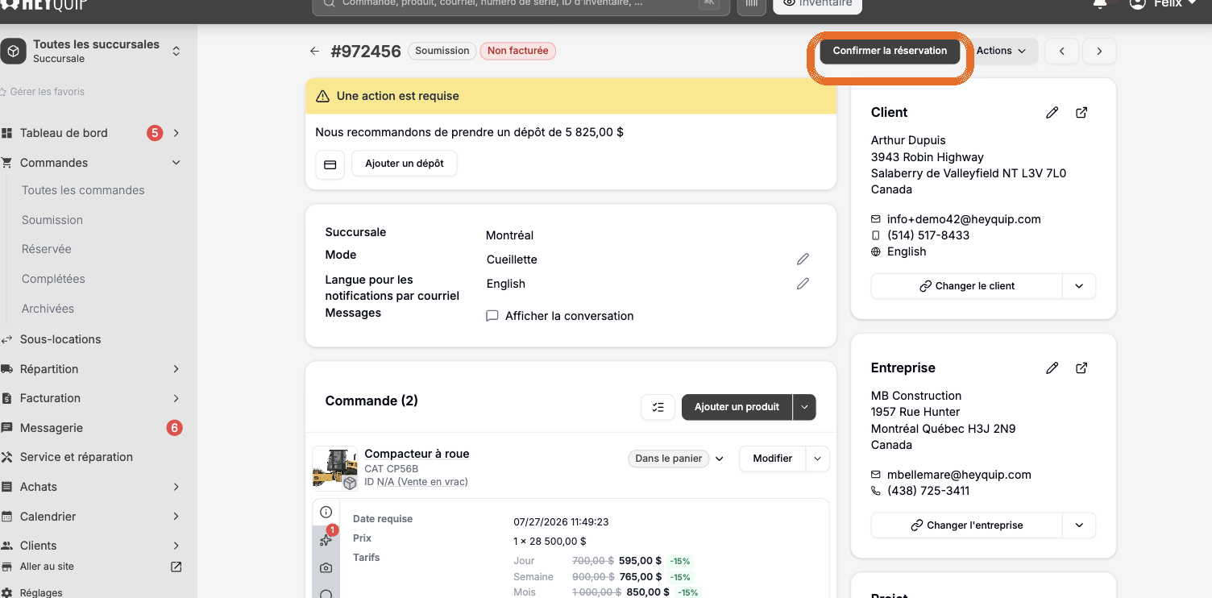Viewport: 1212px width, 598px height.
Task: Open the sparkle suggestions icon with badge 1
Action: [326, 539]
